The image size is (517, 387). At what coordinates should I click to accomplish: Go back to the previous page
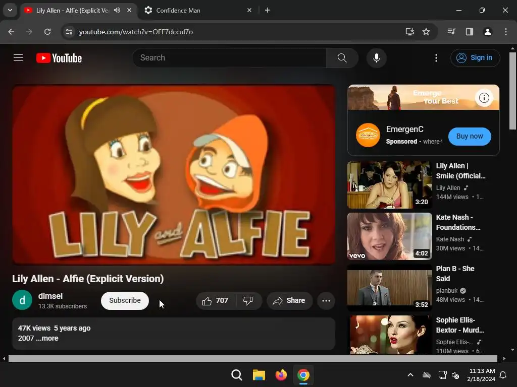pos(11,32)
